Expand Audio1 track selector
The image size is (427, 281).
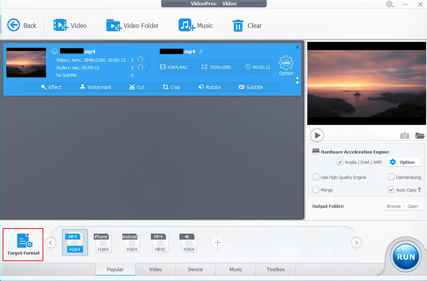(x=132, y=68)
